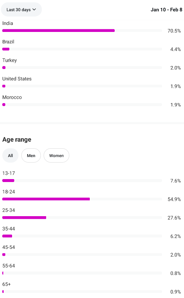Click the 25-34 age range bar

82,218
